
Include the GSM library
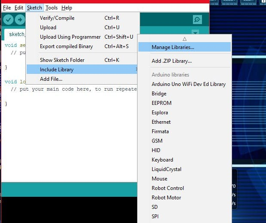(x=185, y=141)
